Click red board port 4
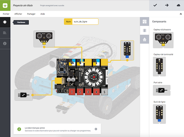This screenshot has height=137, width=184. point(96,92)
